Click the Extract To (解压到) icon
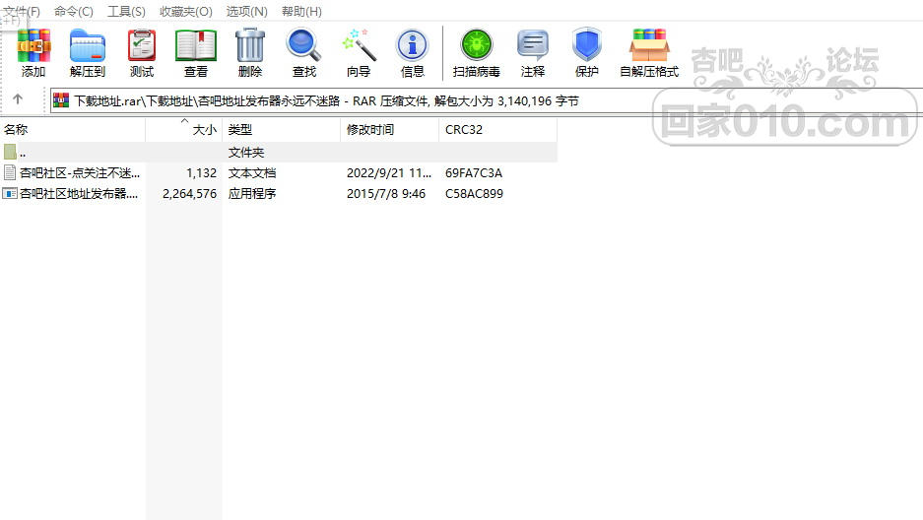The width and height of the screenshot is (923, 520). (87, 45)
